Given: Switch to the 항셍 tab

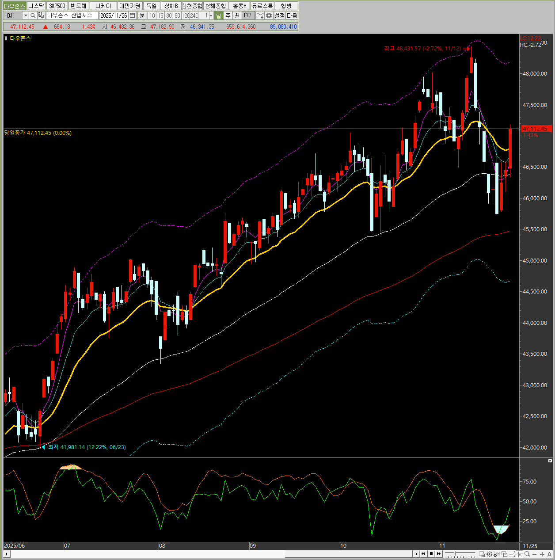Looking at the screenshot, I should (286, 6).
